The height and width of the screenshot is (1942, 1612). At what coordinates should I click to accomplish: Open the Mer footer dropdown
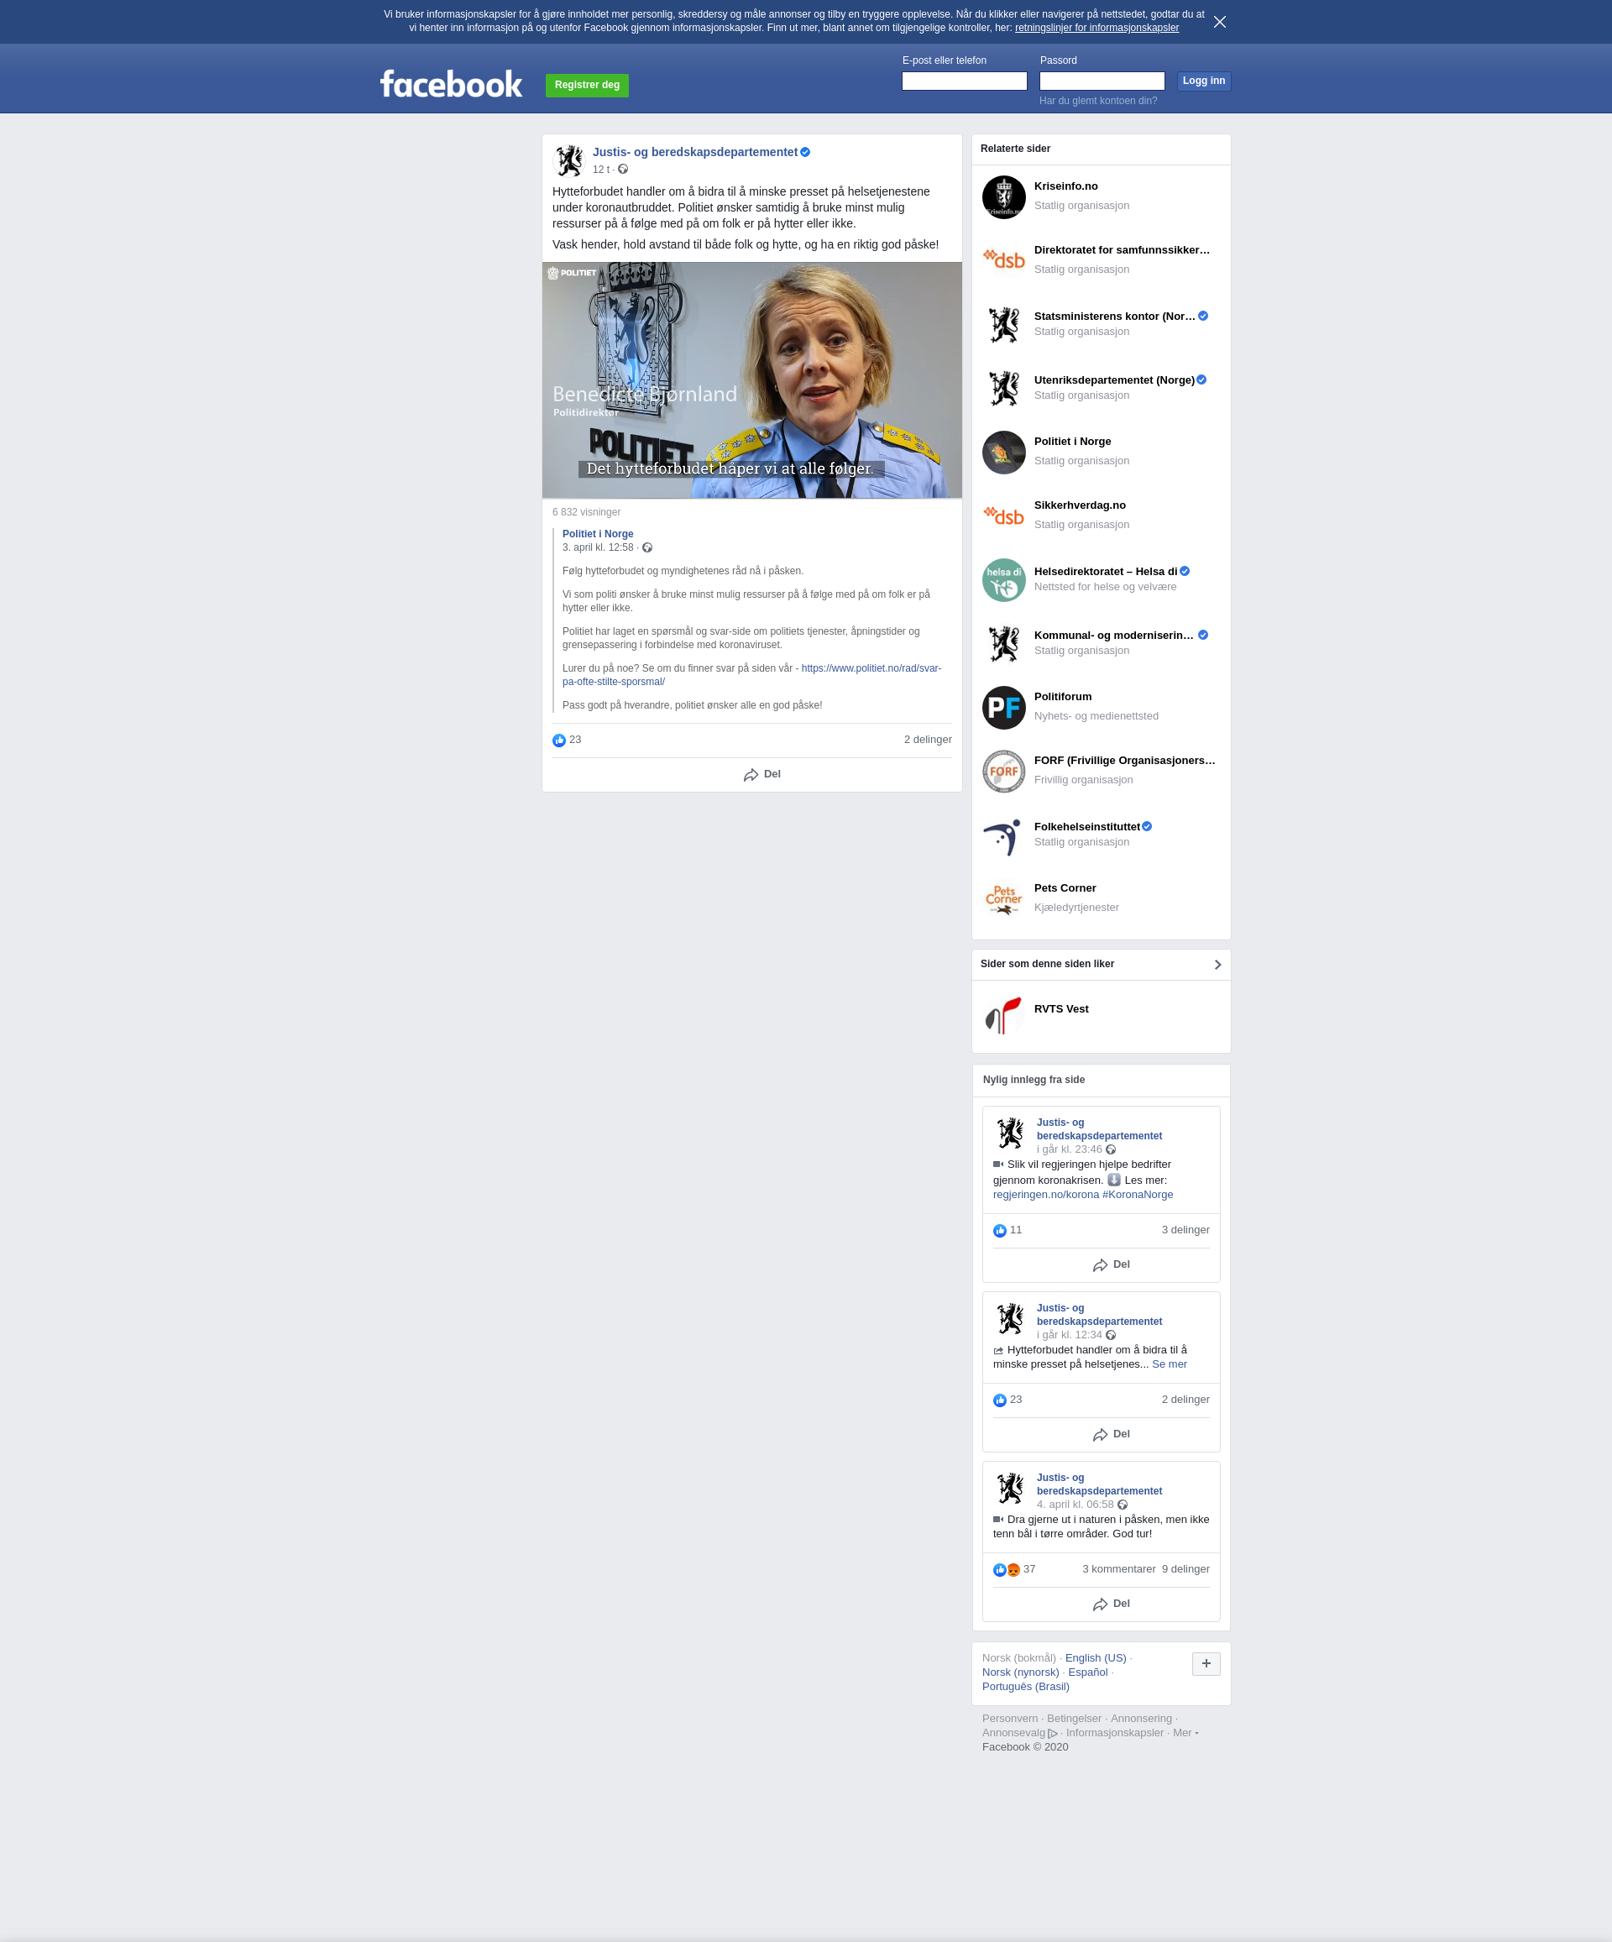tap(1185, 1733)
